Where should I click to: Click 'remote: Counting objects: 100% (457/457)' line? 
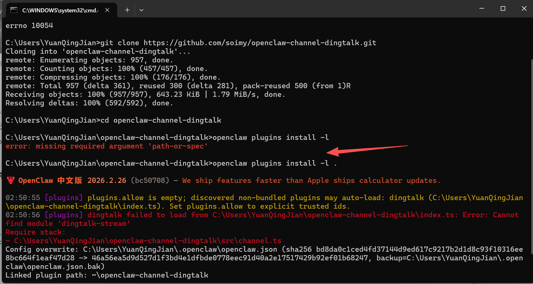107,69
